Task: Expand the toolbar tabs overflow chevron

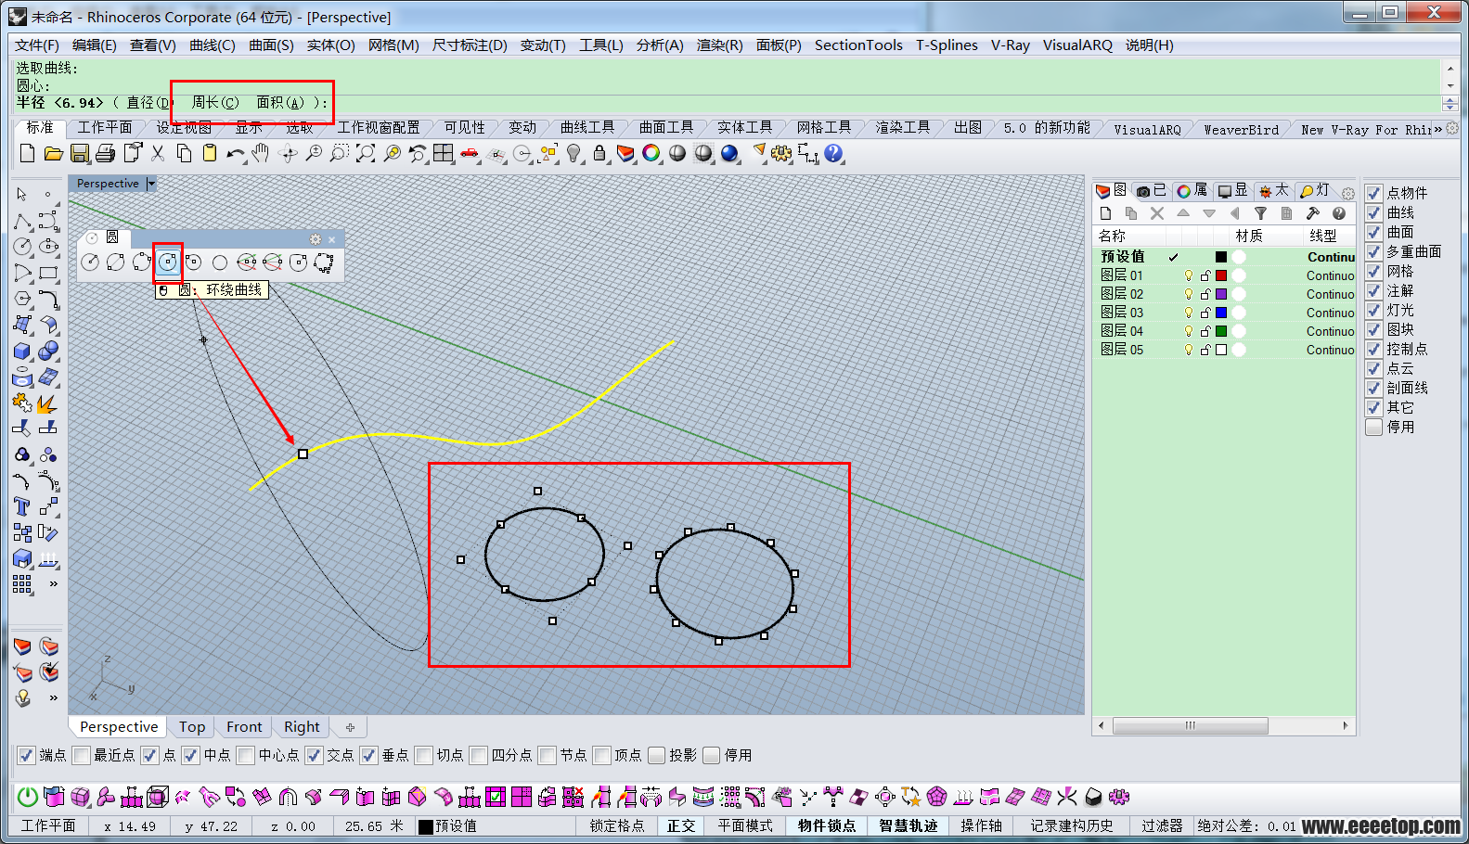Action: 1438,129
